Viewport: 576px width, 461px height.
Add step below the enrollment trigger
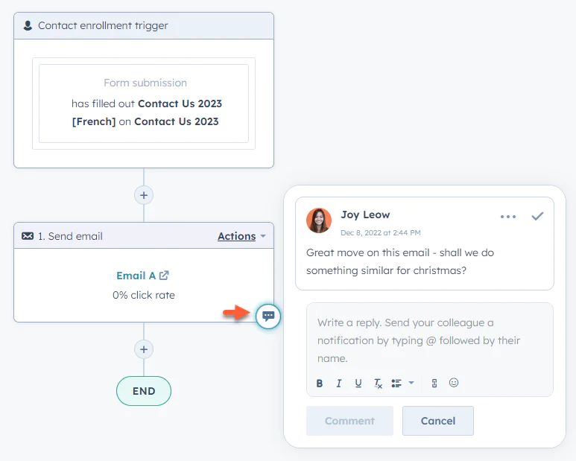(x=144, y=195)
